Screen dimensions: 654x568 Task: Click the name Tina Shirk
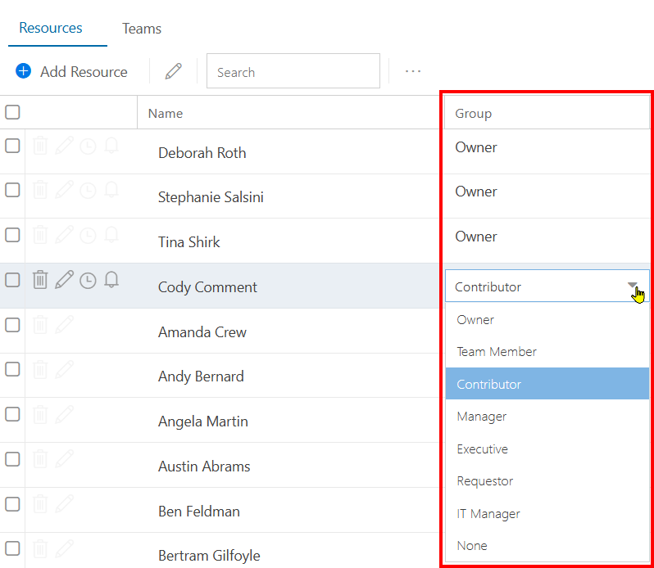pos(189,242)
